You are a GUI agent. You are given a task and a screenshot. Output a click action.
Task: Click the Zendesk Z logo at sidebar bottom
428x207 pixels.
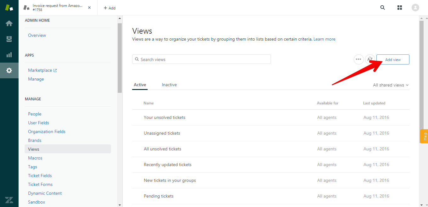[9, 200]
